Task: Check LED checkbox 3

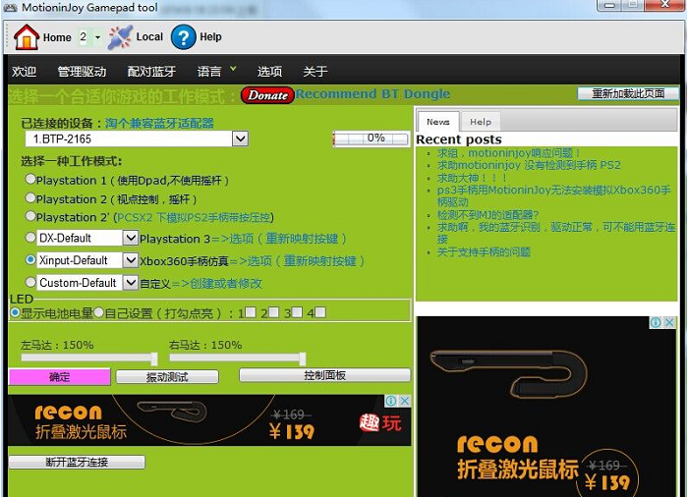Action: (297, 312)
